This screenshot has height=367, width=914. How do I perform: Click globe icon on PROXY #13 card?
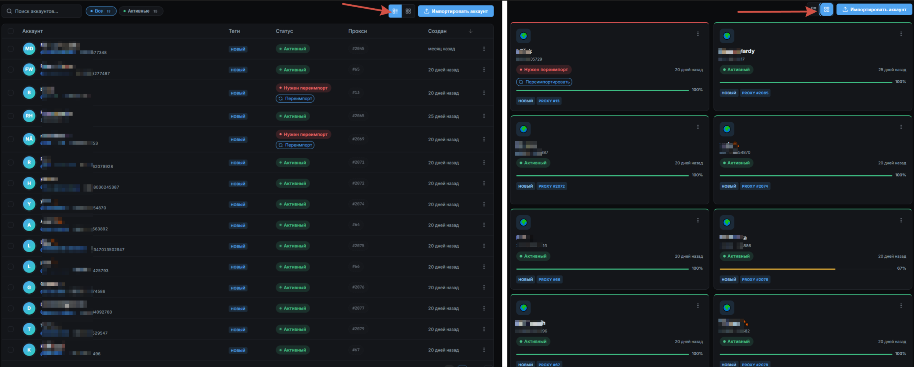[523, 36]
